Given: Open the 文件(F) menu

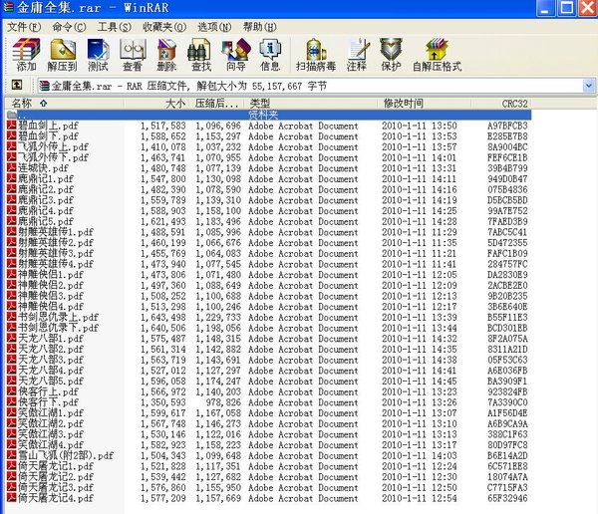Looking at the screenshot, I should tap(24, 27).
